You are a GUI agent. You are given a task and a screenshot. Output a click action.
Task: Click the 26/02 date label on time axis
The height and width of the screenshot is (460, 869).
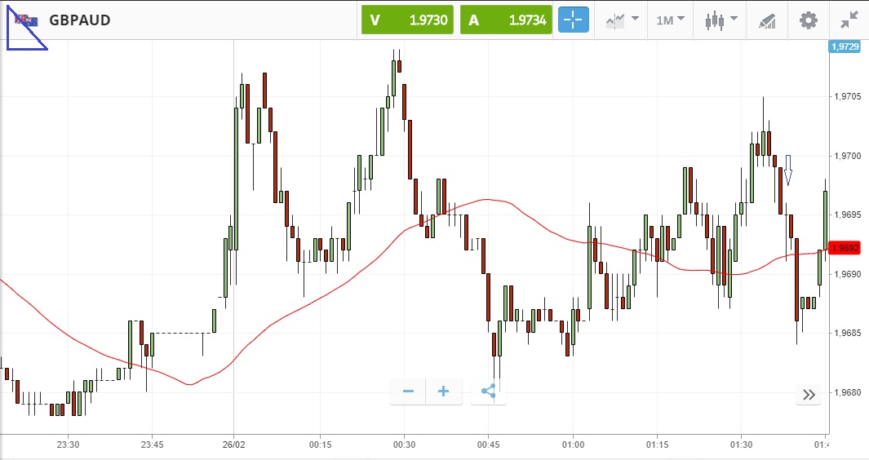click(x=234, y=445)
